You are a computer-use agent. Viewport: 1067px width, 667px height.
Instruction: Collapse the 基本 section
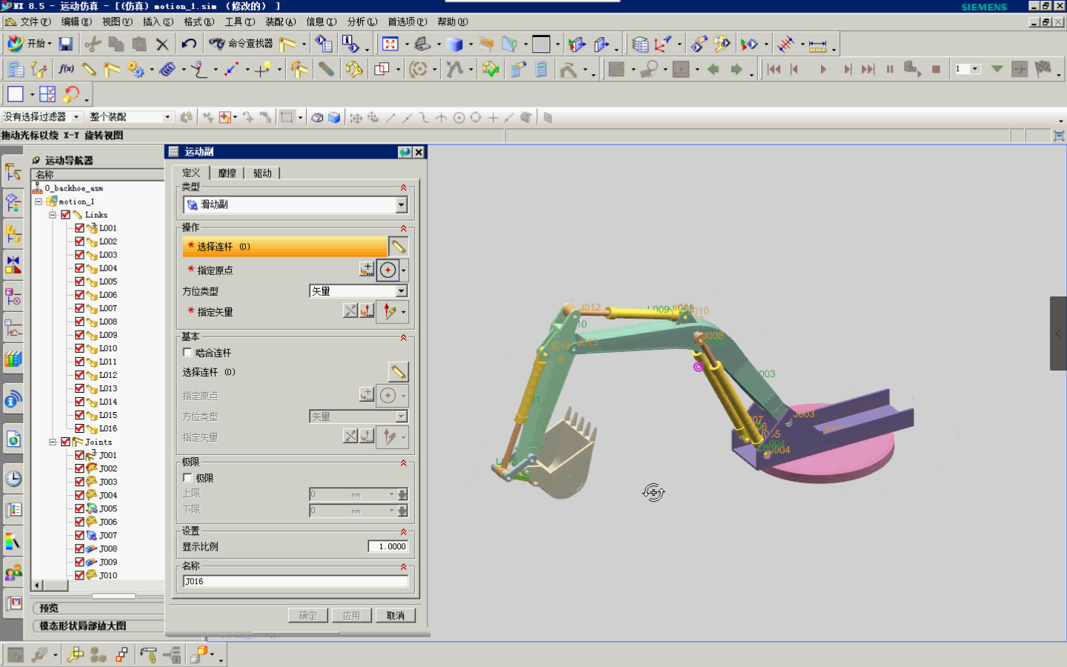404,337
